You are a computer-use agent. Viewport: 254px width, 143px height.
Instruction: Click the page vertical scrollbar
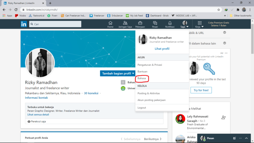(x=252, y=39)
